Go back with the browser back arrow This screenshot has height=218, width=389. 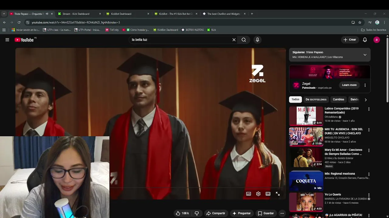pos(4,22)
